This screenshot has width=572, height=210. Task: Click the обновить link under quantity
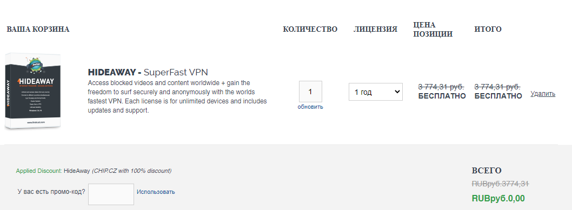(x=310, y=107)
